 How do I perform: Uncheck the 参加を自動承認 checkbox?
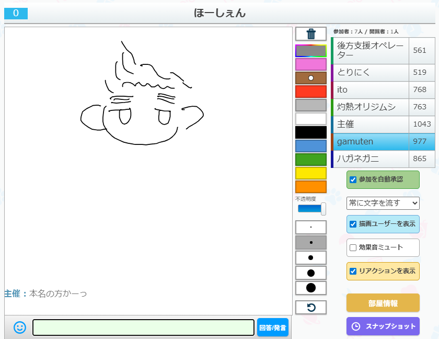(353, 179)
